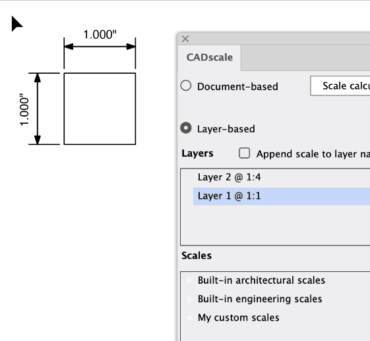Enable Append scale to layer name checkbox
The width and height of the screenshot is (370, 341).
click(244, 153)
